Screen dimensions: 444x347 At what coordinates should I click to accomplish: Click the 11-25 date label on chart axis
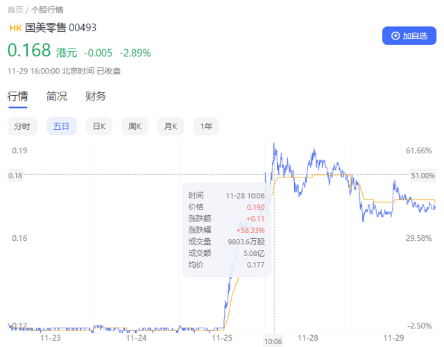pos(222,338)
